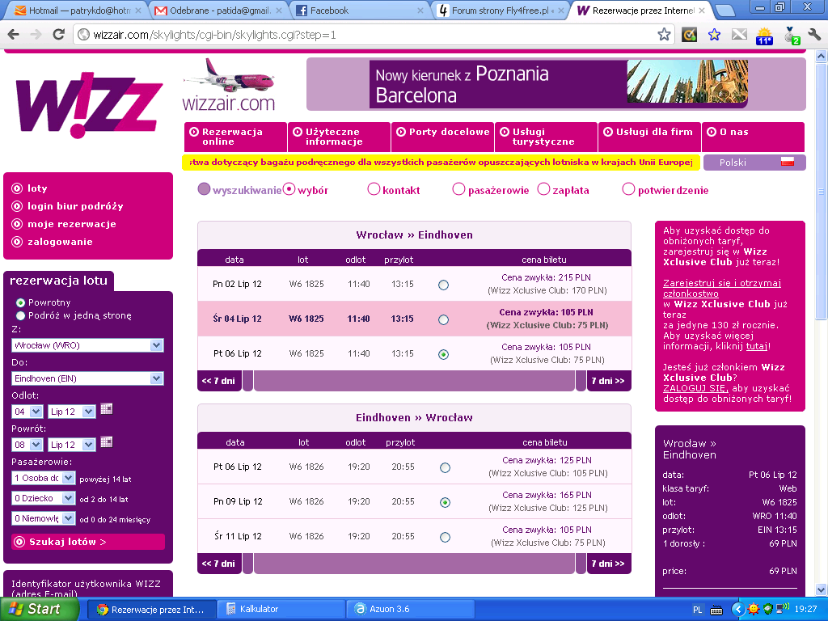
Task: Click the ZALOGUJ SIĘ link
Action: pos(695,388)
